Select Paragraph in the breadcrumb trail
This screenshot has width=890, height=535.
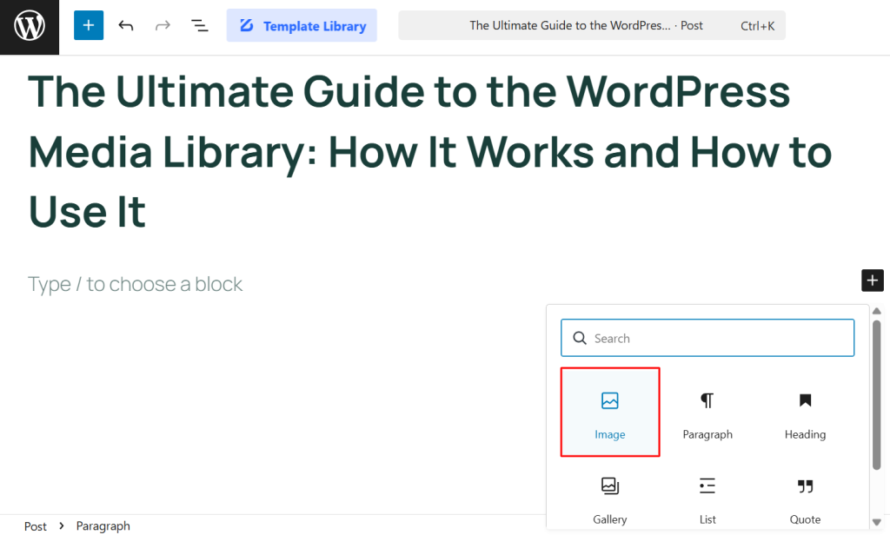(103, 525)
